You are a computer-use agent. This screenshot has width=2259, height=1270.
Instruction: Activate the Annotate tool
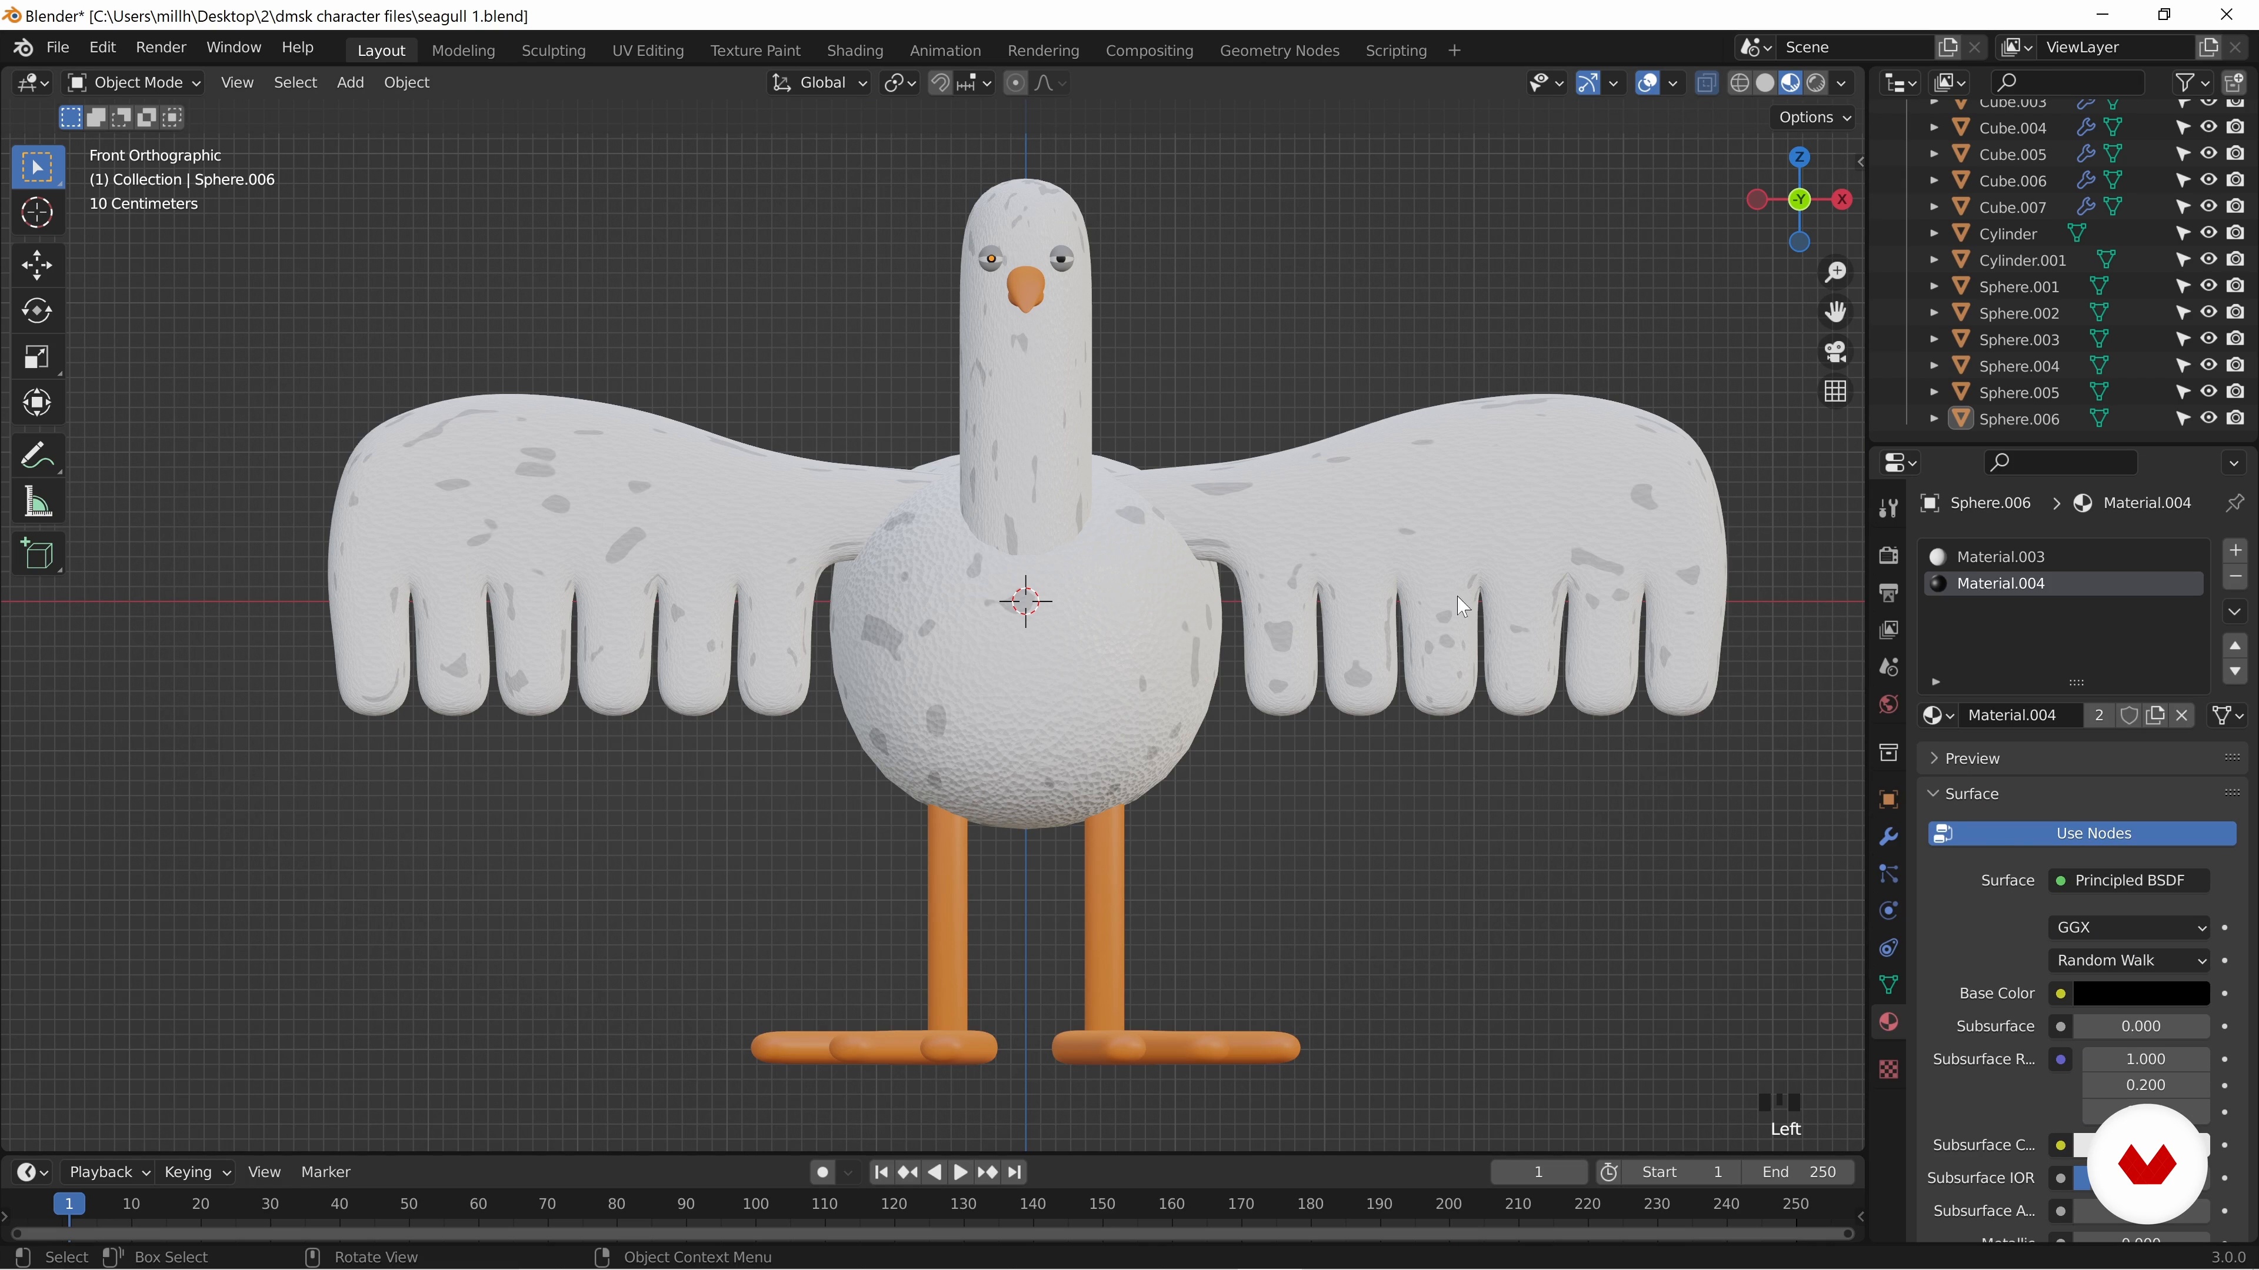37,456
